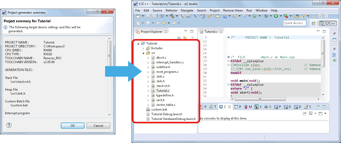Open the Navigate menu
This screenshot has width=341, height=143.
pyautogui.click(x=187, y=10)
